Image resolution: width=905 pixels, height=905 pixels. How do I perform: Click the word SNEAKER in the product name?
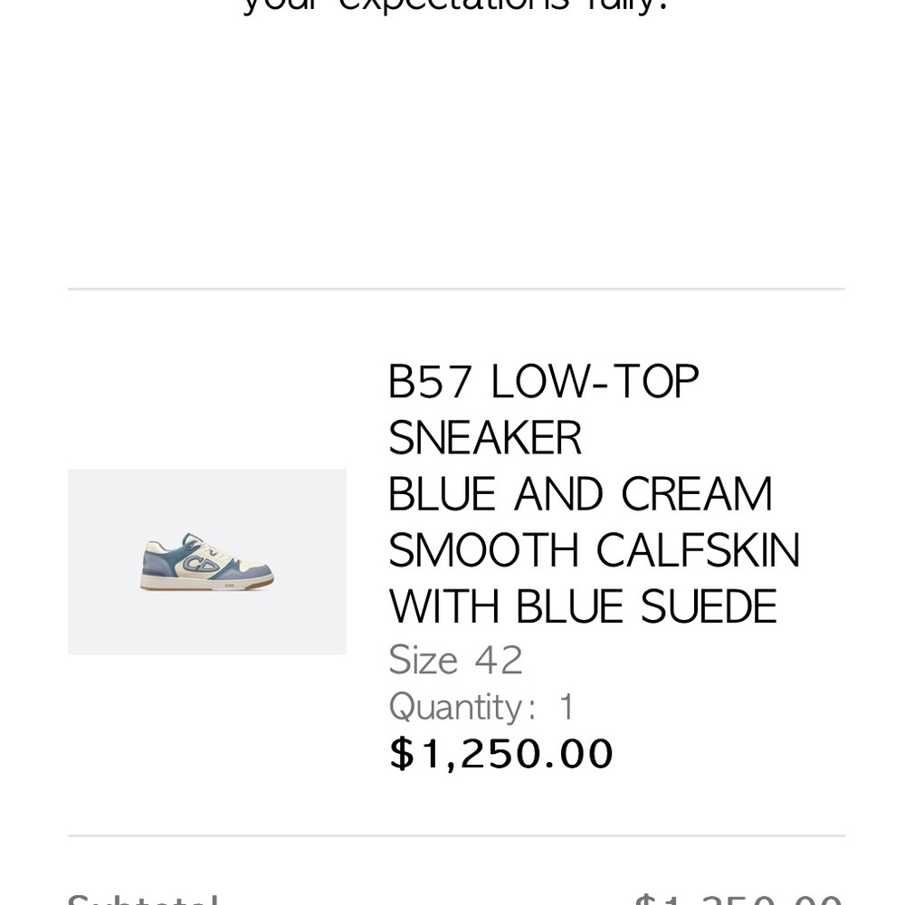pos(485,439)
